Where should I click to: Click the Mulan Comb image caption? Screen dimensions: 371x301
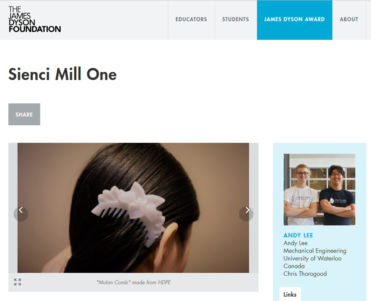[x=133, y=282]
